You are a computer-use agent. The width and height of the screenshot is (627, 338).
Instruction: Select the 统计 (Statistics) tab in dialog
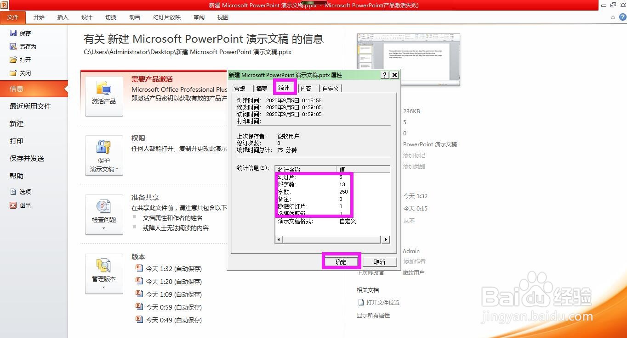(x=284, y=88)
